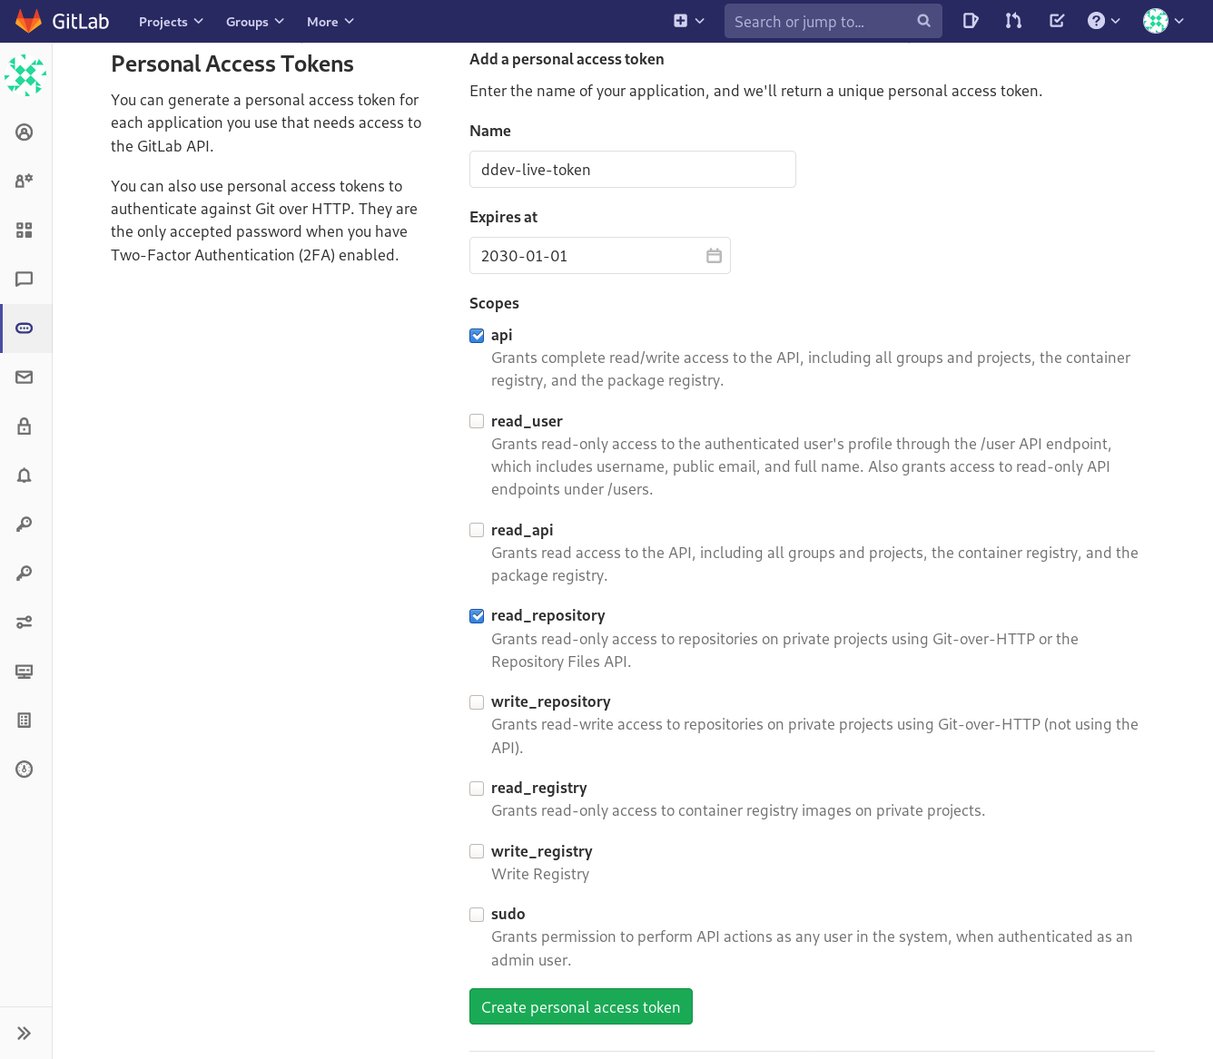The image size is (1213, 1059).
Task: Open To-Do list icon in navbar
Action: pyautogui.click(x=1057, y=21)
